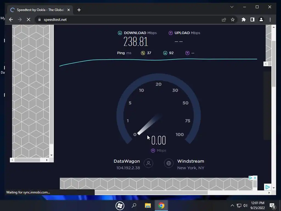The height and width of the screenshot is (211, 281).
Task: Click the Windstream server name
Action: (x=191, y=161)
